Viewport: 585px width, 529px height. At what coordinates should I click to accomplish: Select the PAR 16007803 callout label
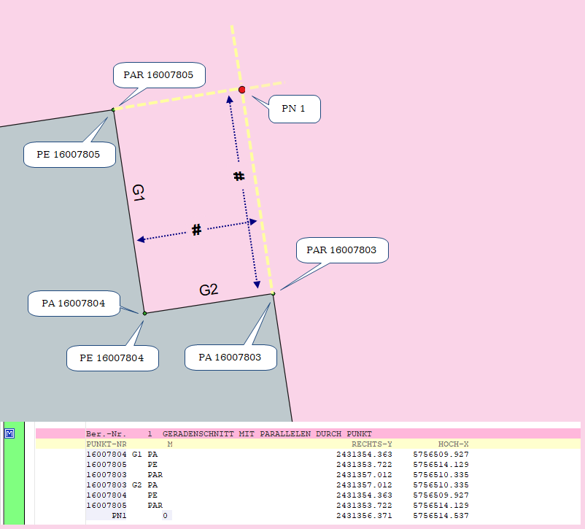342,250
